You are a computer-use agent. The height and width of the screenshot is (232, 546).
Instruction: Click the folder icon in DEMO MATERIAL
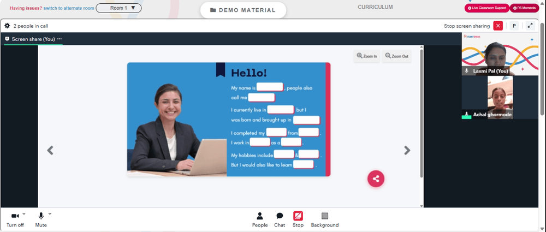pos(213,10)
